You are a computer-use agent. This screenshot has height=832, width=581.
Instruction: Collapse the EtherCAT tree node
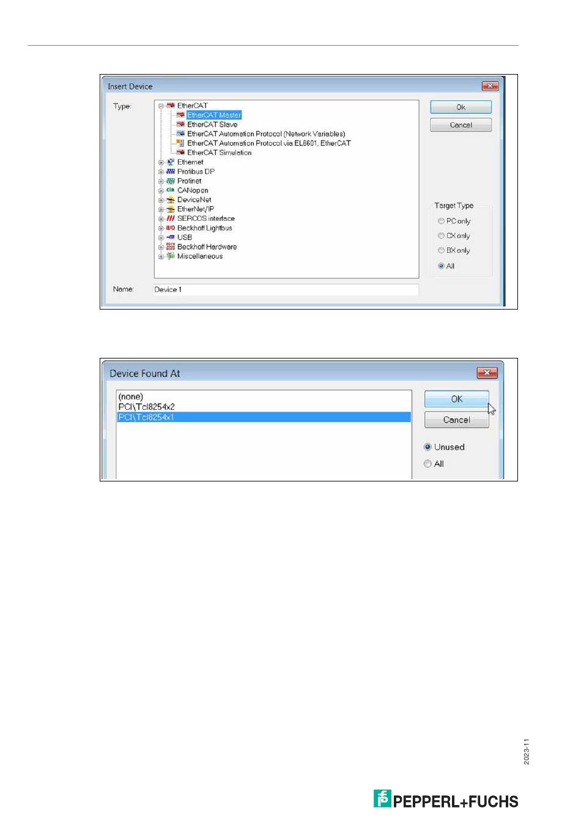coord(161,106)
